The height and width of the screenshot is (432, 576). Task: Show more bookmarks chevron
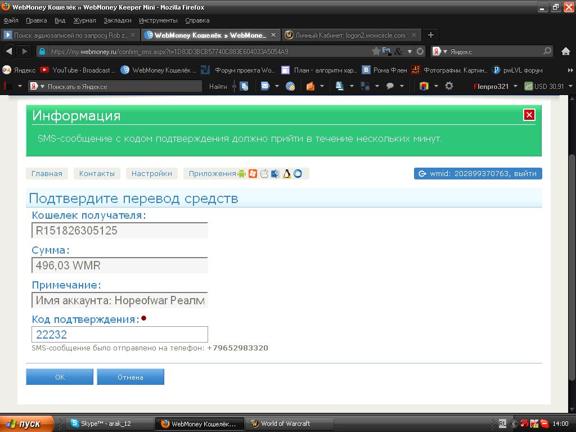point(570,70)
